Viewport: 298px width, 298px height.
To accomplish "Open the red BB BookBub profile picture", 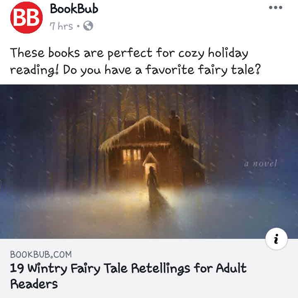I will click(26, 18).
